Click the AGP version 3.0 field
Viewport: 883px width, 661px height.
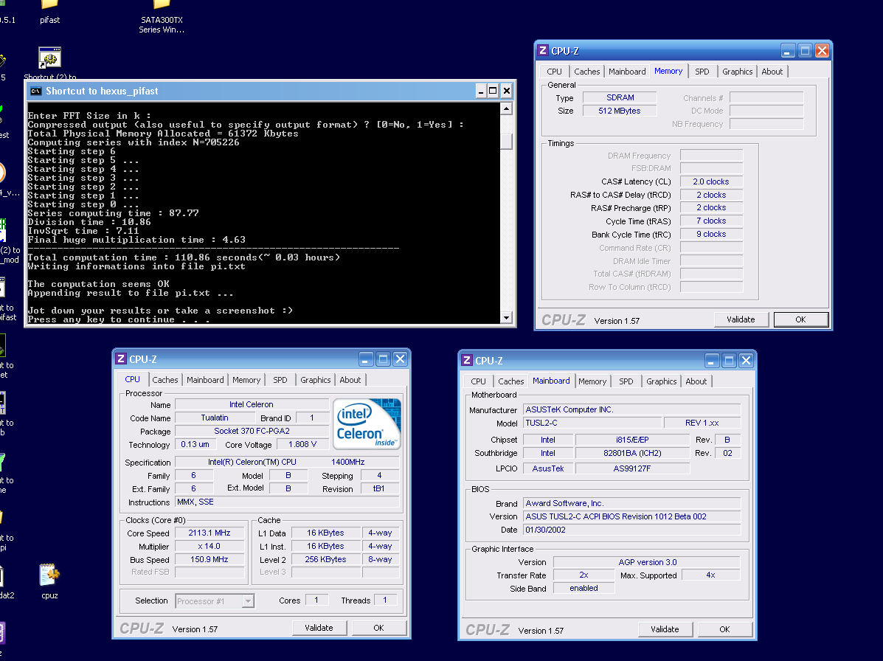pyautogui.click(x=647, y=562)
